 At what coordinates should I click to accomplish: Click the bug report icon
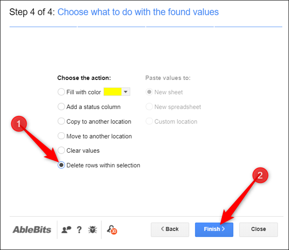click(93, 230)
